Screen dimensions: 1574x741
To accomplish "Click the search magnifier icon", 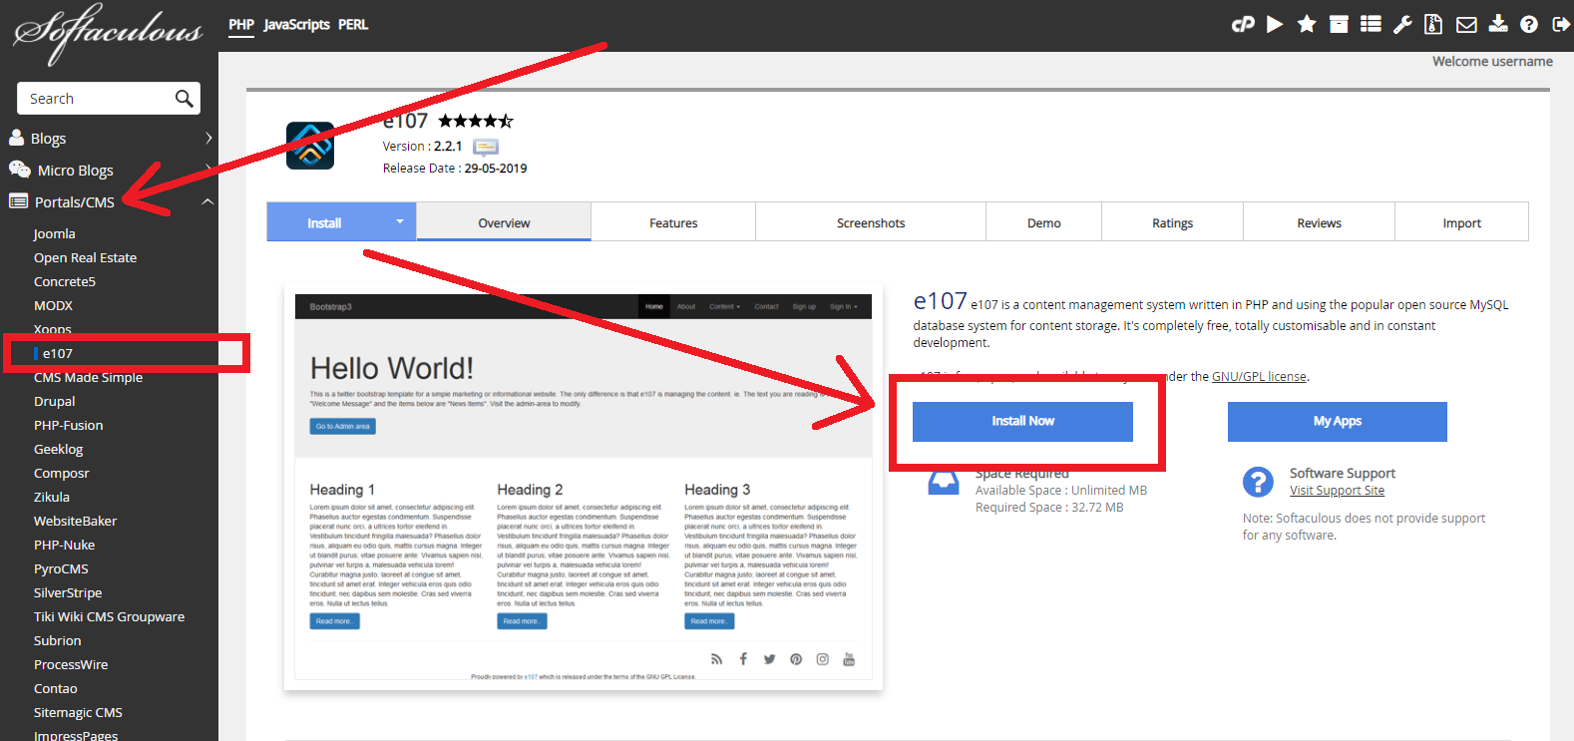I will click(184, 99).
